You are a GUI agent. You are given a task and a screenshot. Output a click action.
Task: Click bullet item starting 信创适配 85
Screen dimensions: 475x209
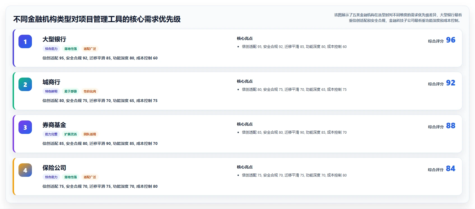(x=294, y=133)
